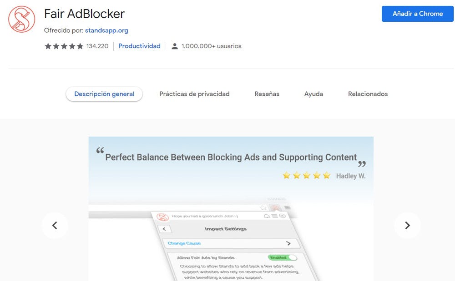Select the Ayuda tab
Screen dimensions: 455x281
click(x=313, y=94)
